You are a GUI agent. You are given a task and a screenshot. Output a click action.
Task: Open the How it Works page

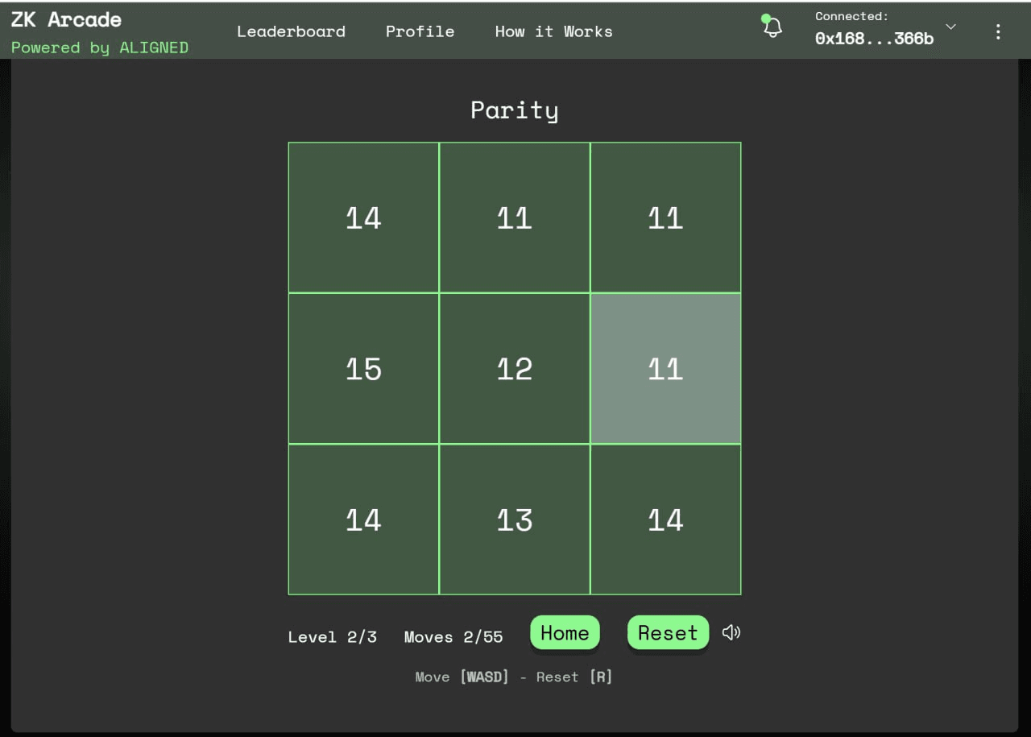coord(553,31)
